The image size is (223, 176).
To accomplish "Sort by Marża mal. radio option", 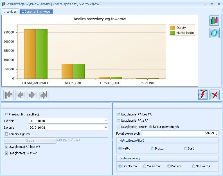I will [x=145, y=166].
